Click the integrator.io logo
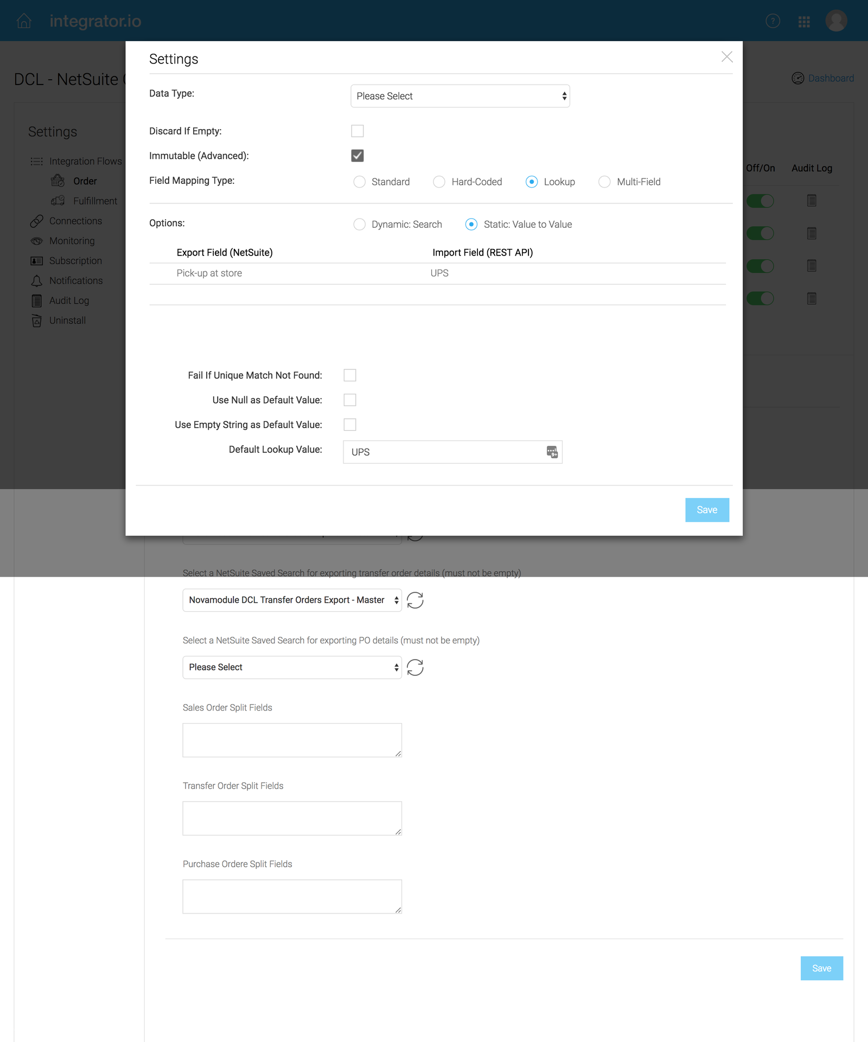This screenshot has width=868, height=1042. click(95, 21)
